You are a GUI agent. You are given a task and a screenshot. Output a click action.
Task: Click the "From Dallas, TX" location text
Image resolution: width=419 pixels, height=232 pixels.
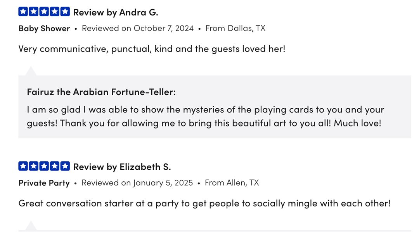(235, 28)
